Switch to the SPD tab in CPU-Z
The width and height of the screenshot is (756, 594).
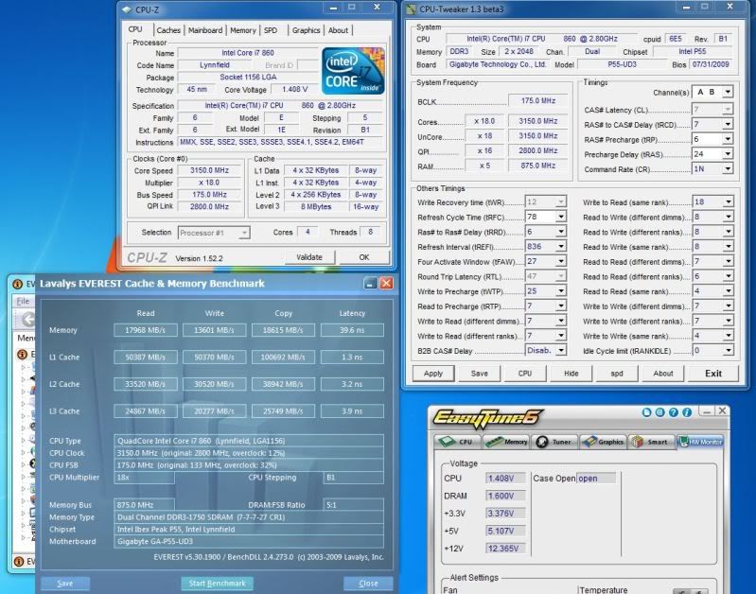pos(271,30)
